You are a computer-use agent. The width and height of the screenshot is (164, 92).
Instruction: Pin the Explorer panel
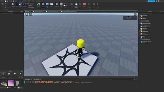[162, 11]
